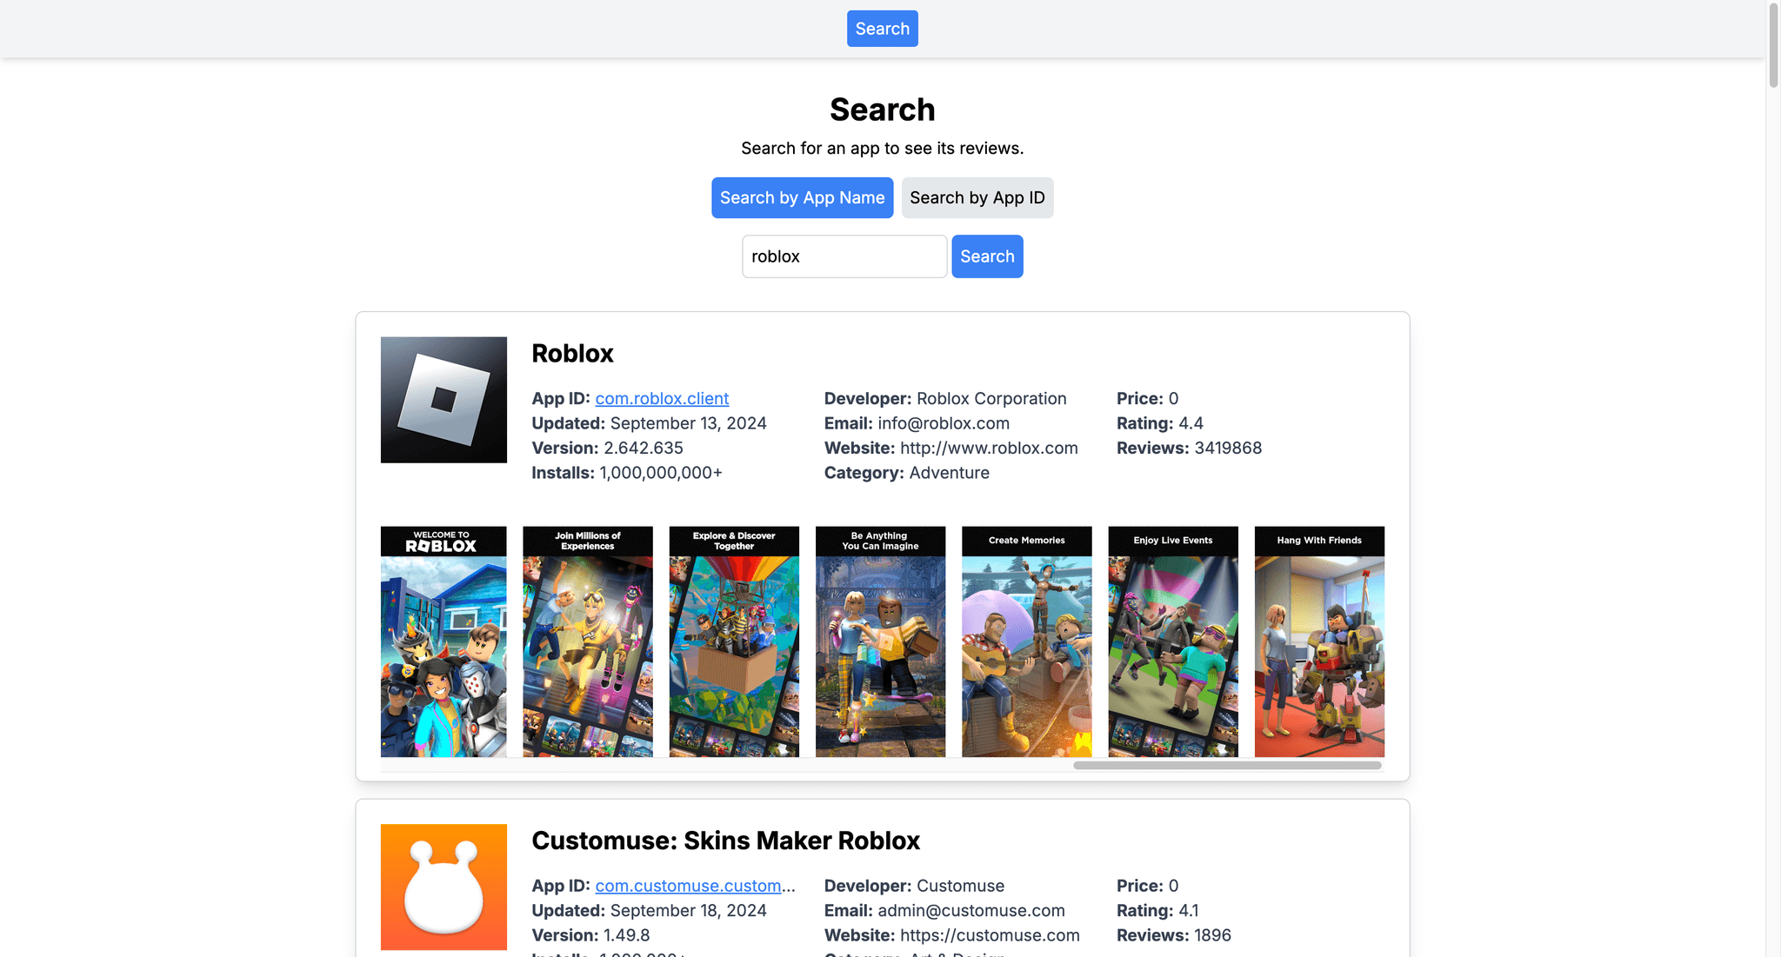
Task: Click Search button next to input
Action: (x=987, y=256)
